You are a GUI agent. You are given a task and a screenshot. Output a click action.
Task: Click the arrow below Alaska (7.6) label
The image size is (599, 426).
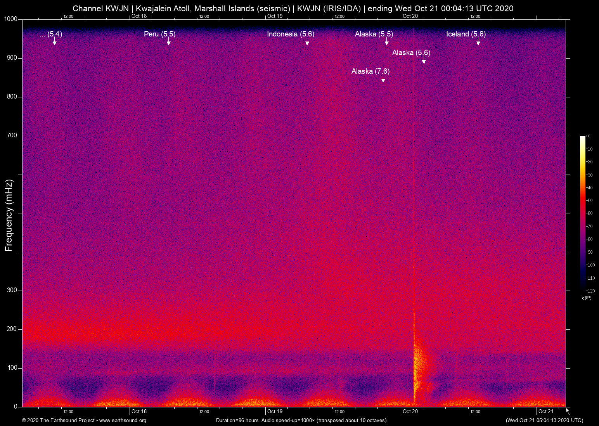click(383, 80)
